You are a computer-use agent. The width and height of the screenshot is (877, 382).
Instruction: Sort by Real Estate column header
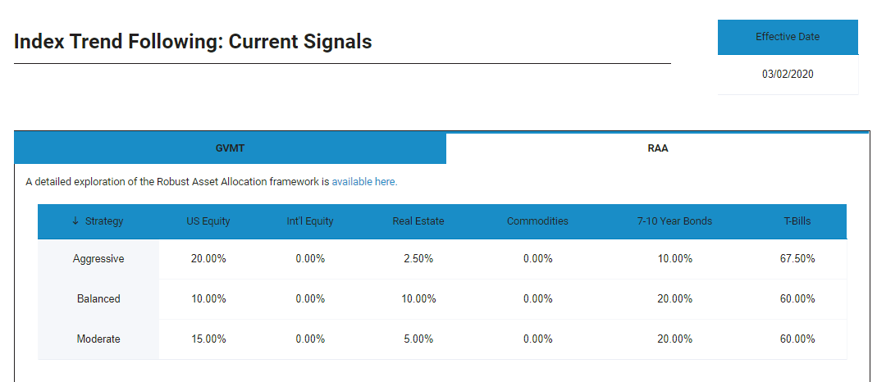click(418, 221)
